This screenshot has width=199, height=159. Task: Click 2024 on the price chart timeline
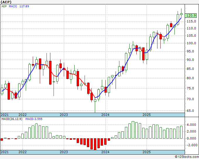click(105, 115)
